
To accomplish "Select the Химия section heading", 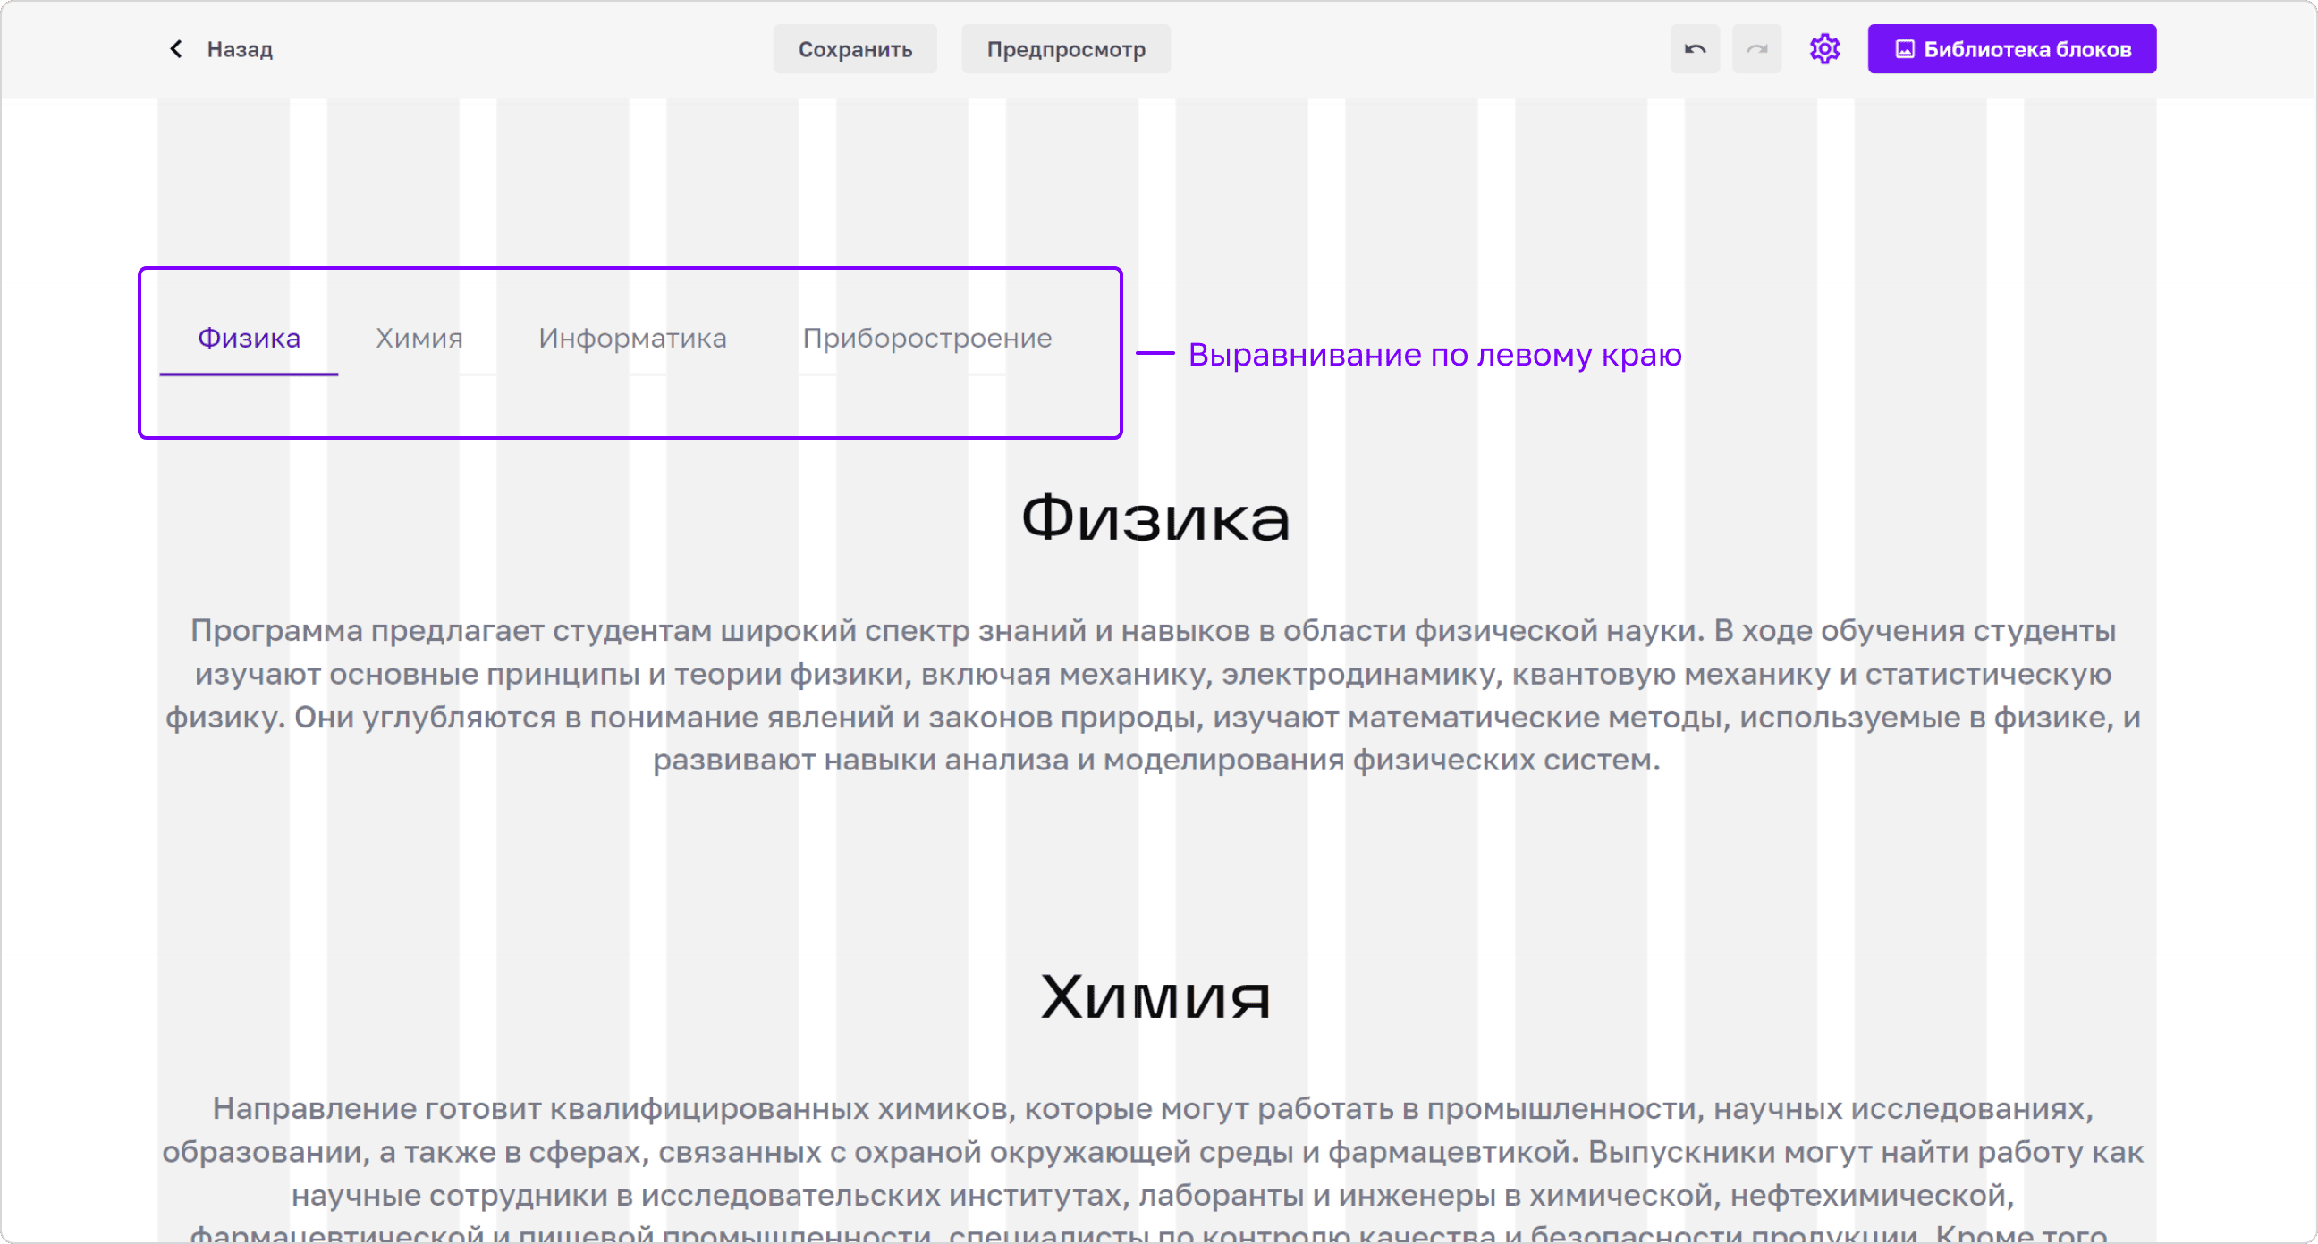I will pyautogui.click(x=1156, y=996).
